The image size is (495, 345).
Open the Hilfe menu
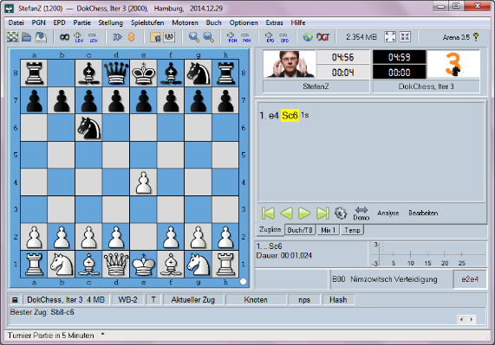tap(298, 22)
